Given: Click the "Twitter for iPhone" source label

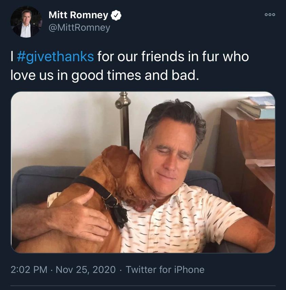Looking at the screenshot, I should click(165, 270).
